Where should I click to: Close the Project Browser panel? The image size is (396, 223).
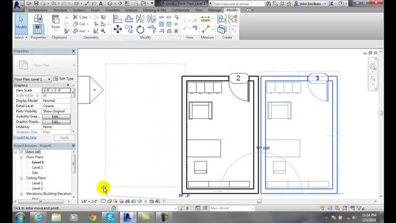(x=73, y=146)
